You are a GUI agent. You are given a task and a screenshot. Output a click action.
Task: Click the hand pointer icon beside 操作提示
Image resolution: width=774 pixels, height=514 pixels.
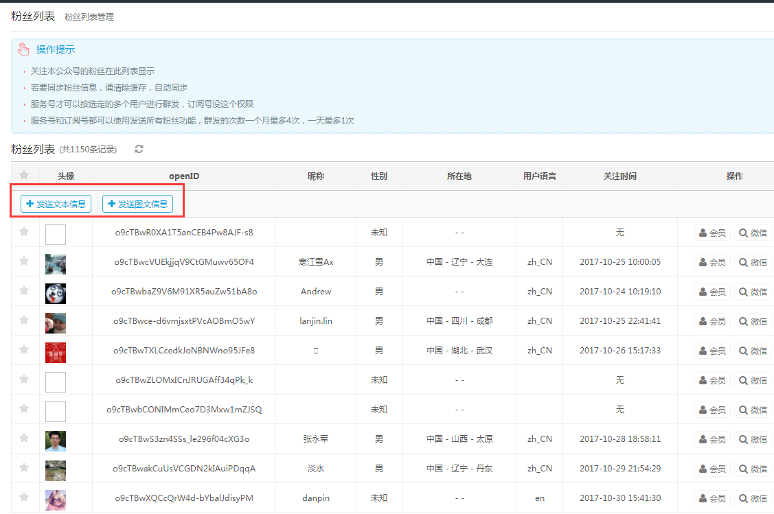click(24, 49)
